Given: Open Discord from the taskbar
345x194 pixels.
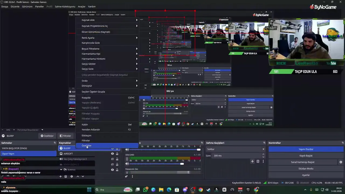Looking at the screenshot, I should tap(185, 190).
